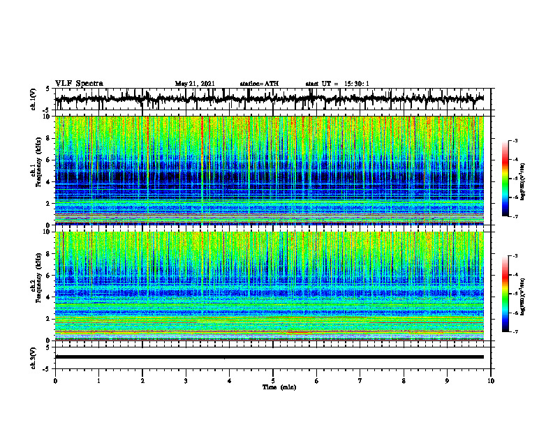Image resolution: width=553 pixels, height=427 pixels.
Task: Select the date text 'May 21, 2021'
Action: (195, 84)
